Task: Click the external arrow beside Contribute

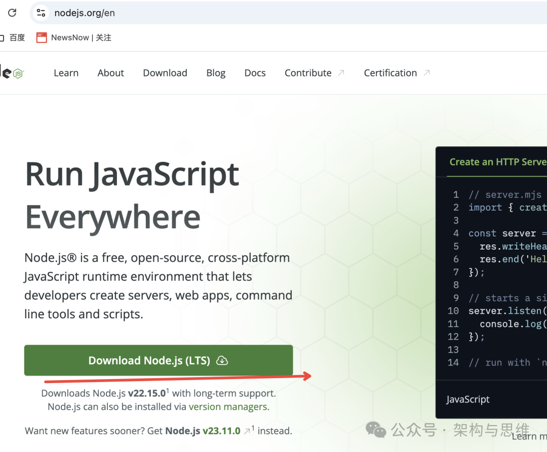Action: (341, 72)
